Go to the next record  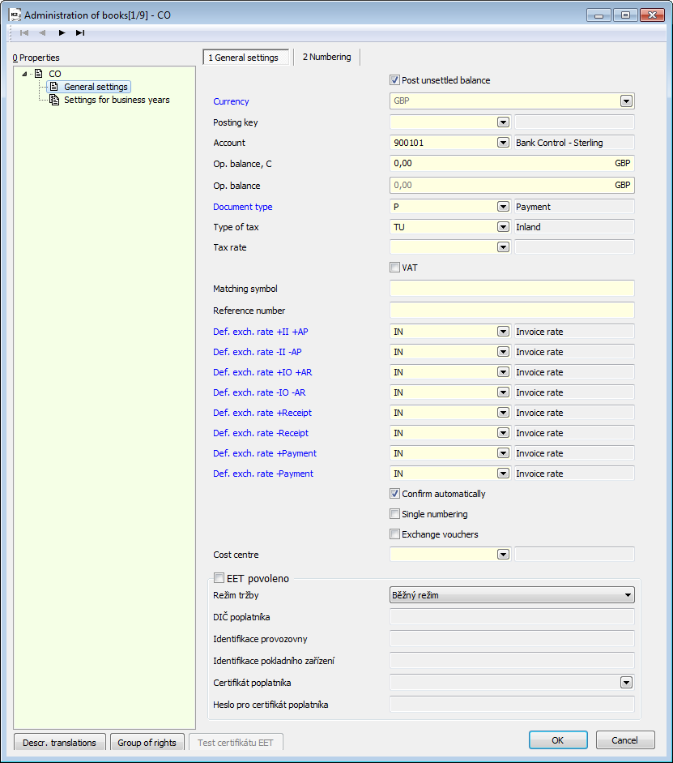(62, 32)
